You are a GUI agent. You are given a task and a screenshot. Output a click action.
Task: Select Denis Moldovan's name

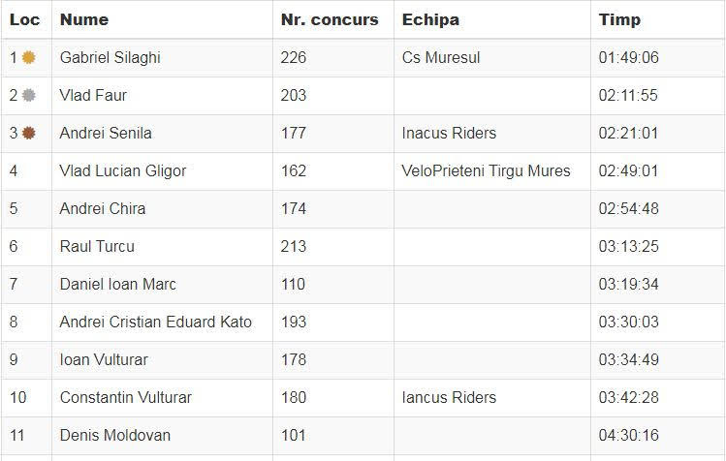click(114, 435)
